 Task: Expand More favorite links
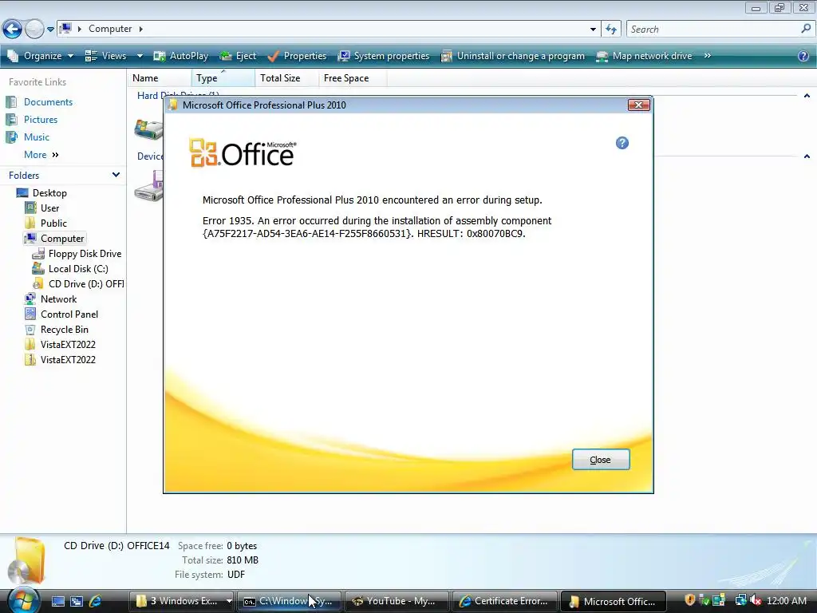(41, 155)
